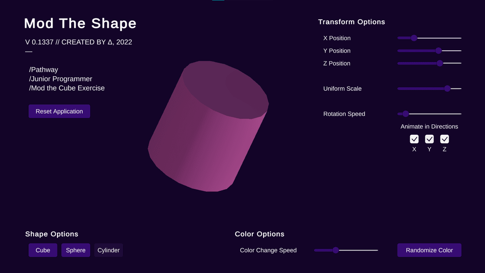The width and height of the screenshot is (485, 273).
Task: Click the Shape Options heading
Action: tap(52, 234)
